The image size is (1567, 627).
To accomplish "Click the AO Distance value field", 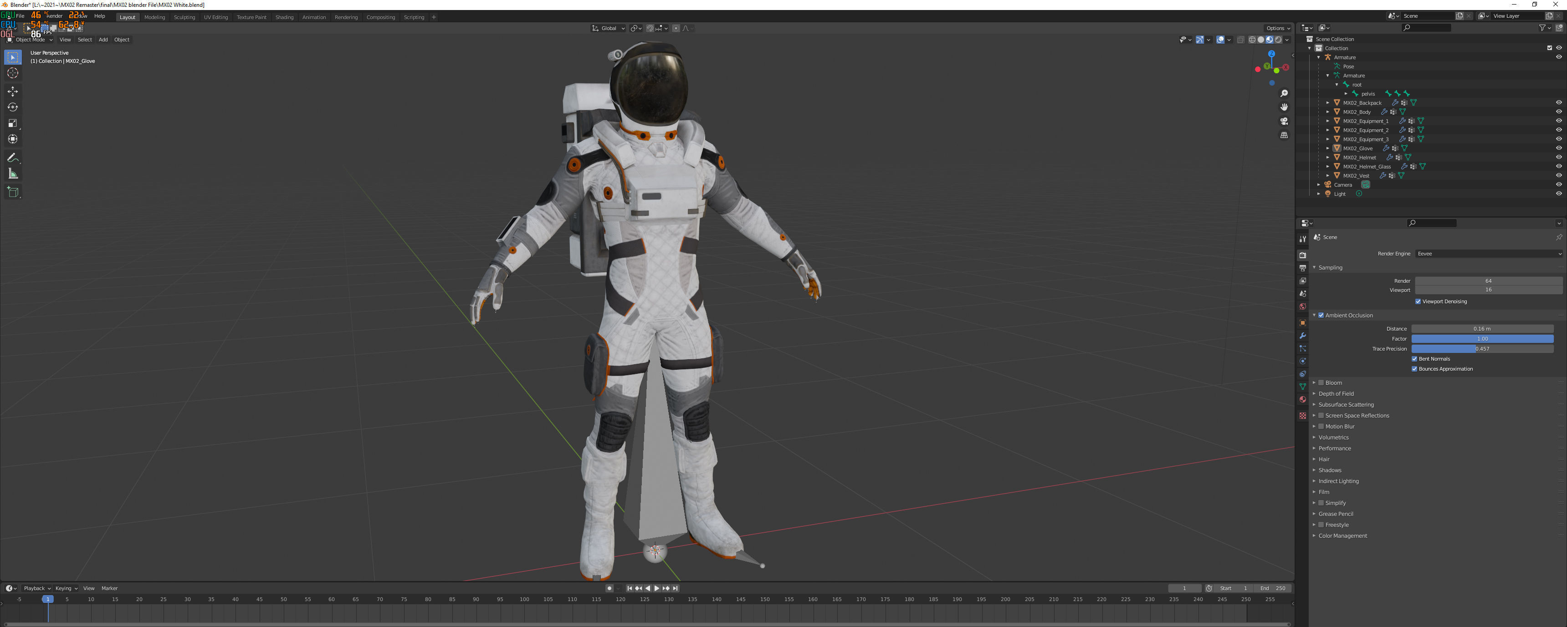I will pyautogui.click(x=1482, y=329).
